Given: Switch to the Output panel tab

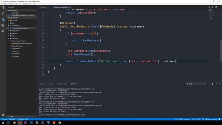Looking at the screenshot, I should coord(51,84).
